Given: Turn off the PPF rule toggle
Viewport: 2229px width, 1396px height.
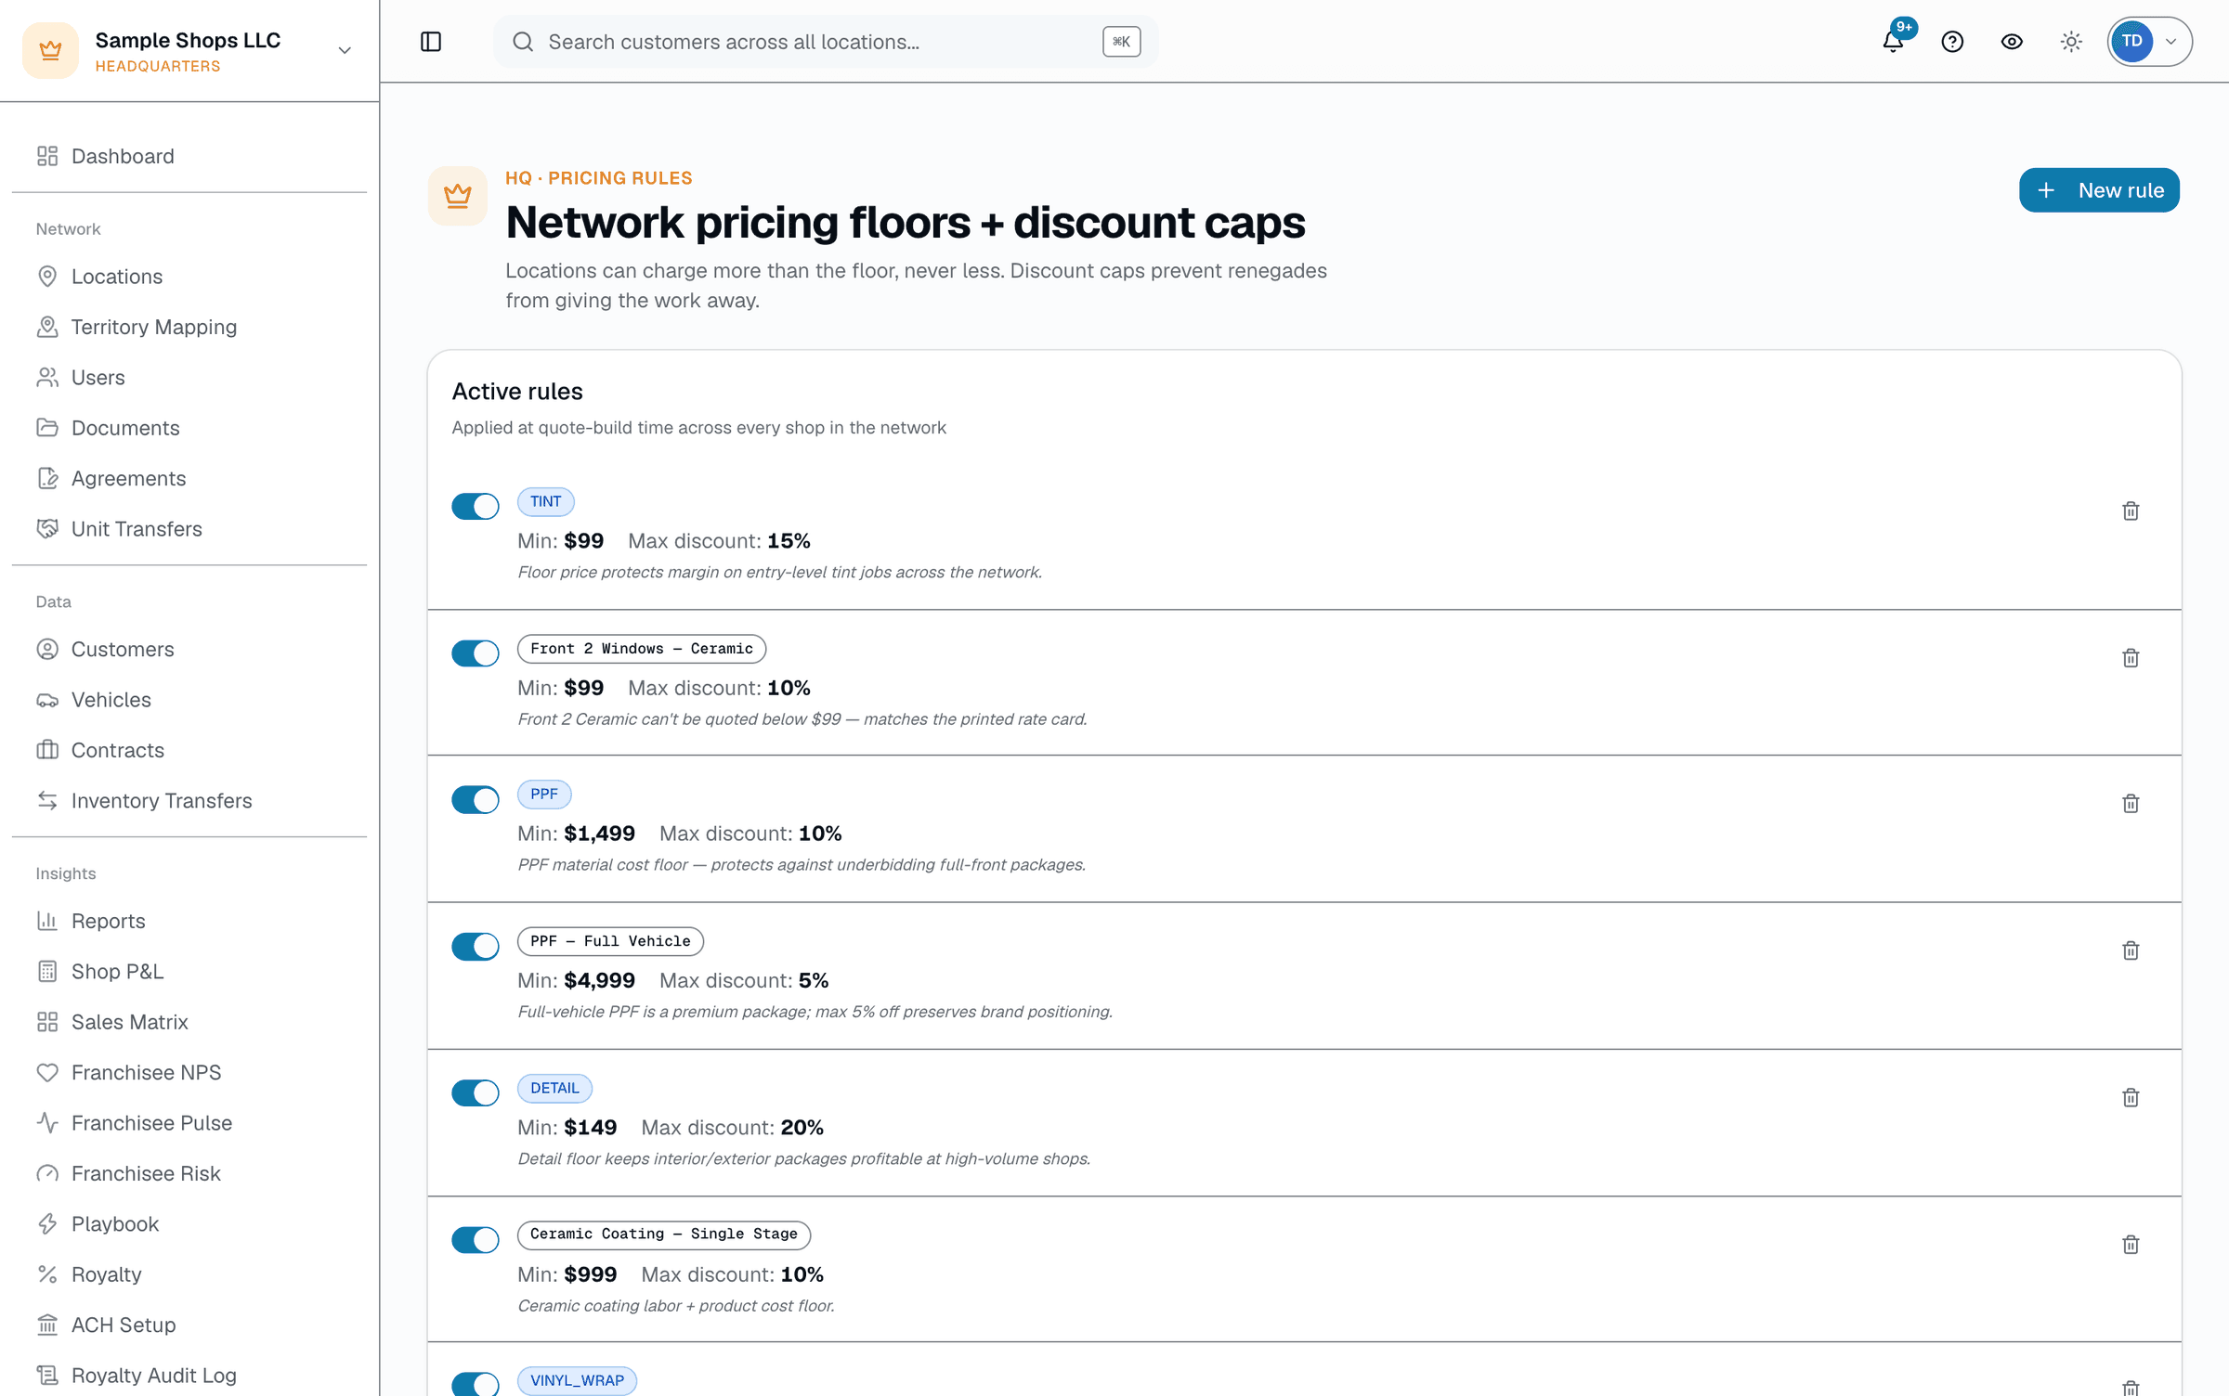Looking at the screenshot, I should click(x=476, y=799).
